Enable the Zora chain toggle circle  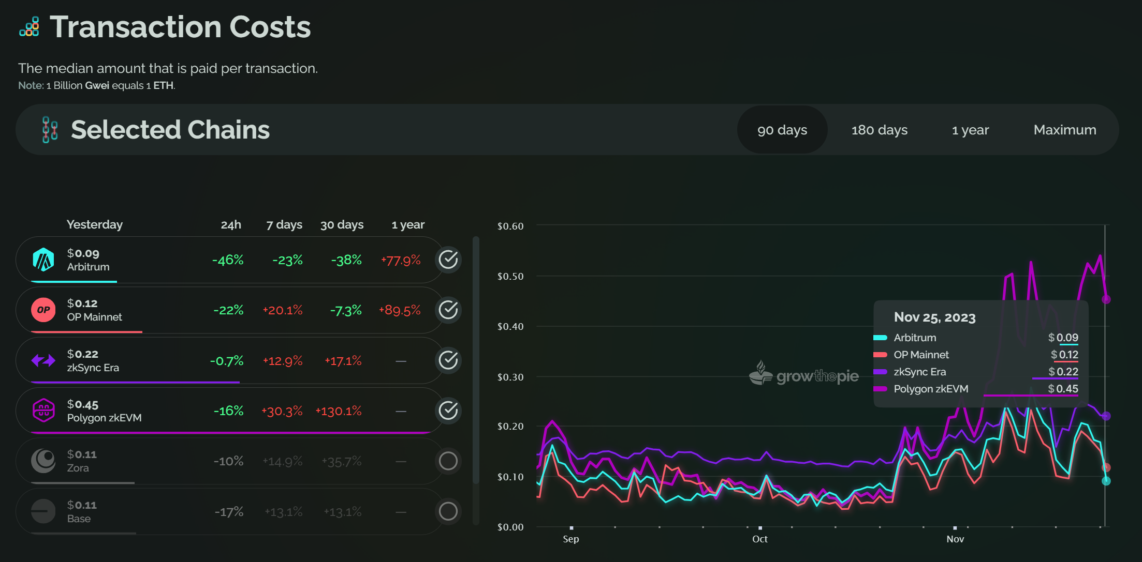pos(448,461)
